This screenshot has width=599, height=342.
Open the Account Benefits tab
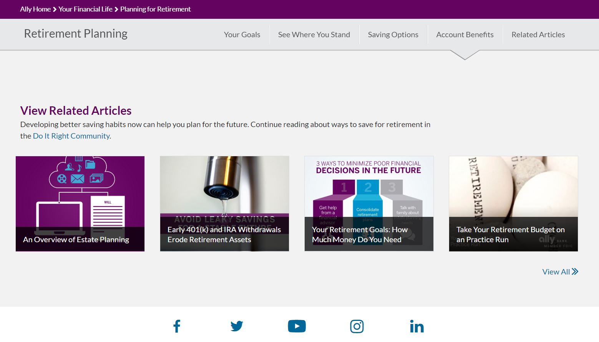465,35
